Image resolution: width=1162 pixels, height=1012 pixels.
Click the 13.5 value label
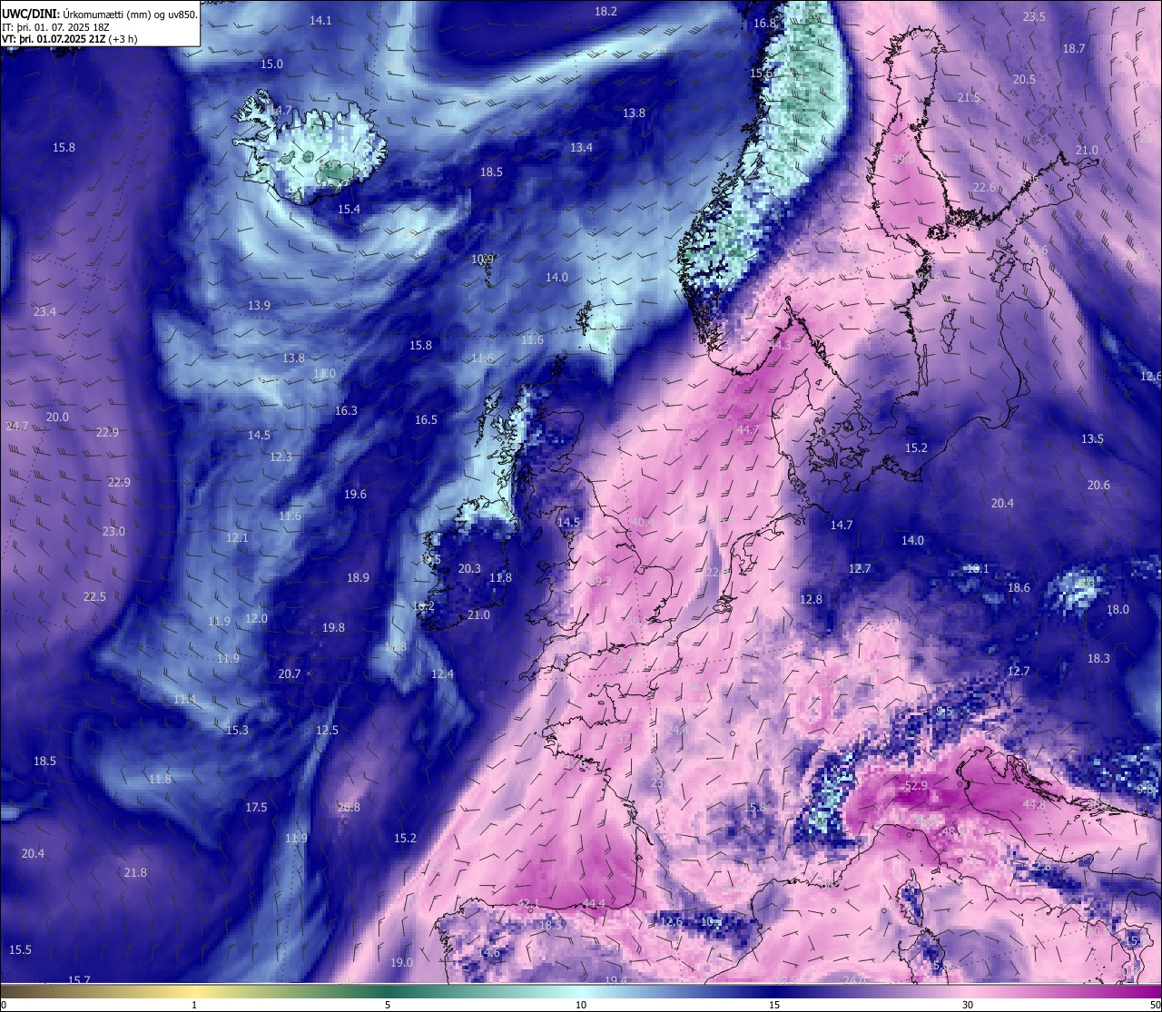point(1092,438)
